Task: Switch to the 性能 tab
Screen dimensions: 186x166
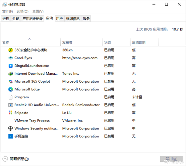Action: tap(16, 19)
